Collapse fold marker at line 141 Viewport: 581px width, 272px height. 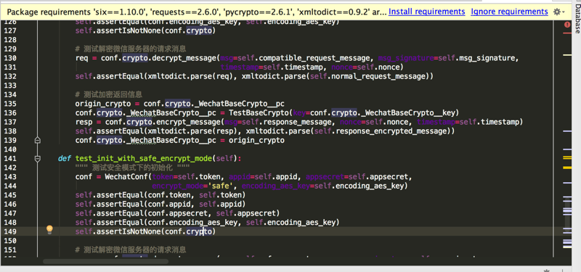click(x=37, y=159)
